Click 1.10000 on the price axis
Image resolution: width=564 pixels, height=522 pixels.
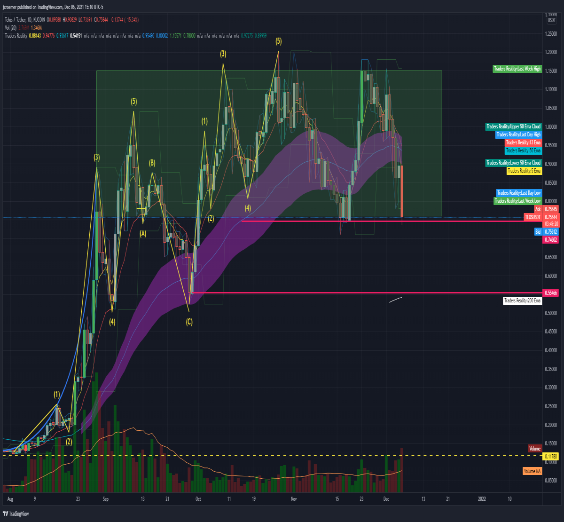pyautogui.click(x=551, y=89)
